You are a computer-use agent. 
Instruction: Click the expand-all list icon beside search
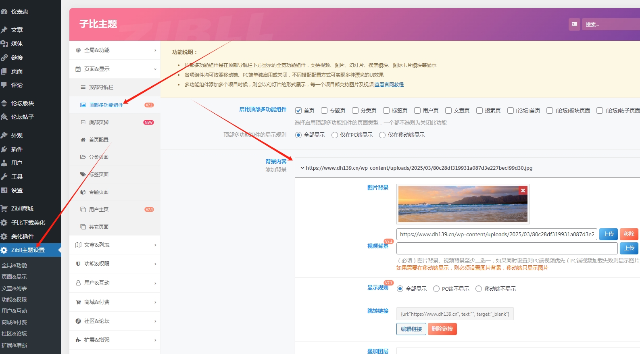coord(574,24)
